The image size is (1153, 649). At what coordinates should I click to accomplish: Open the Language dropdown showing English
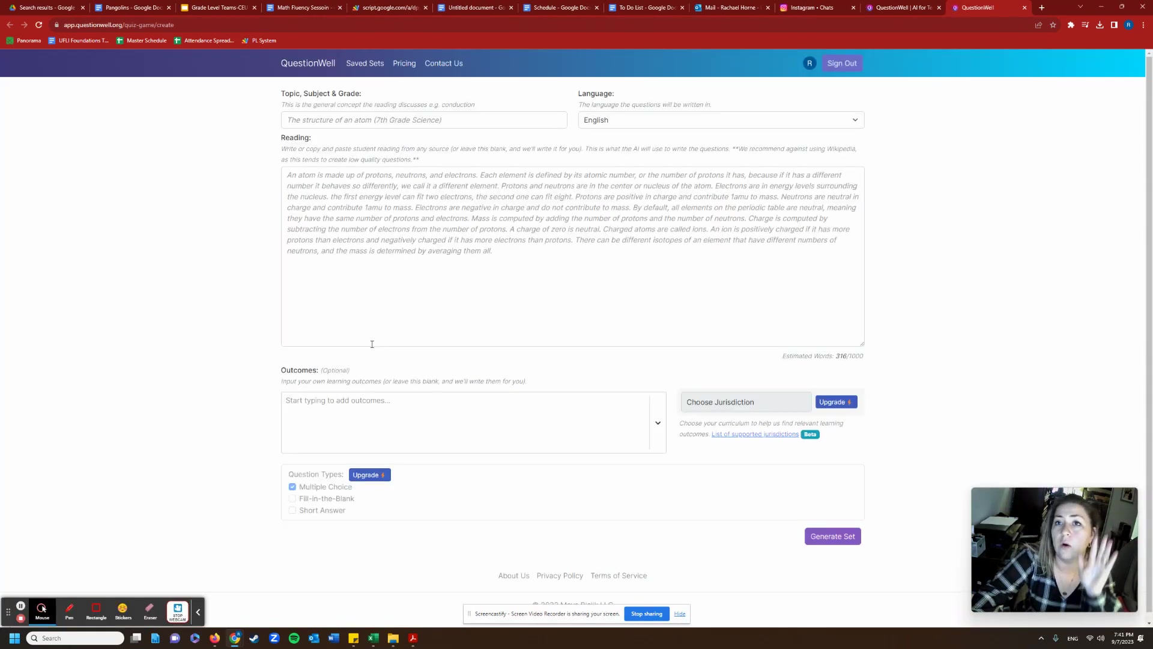point(721,120)
